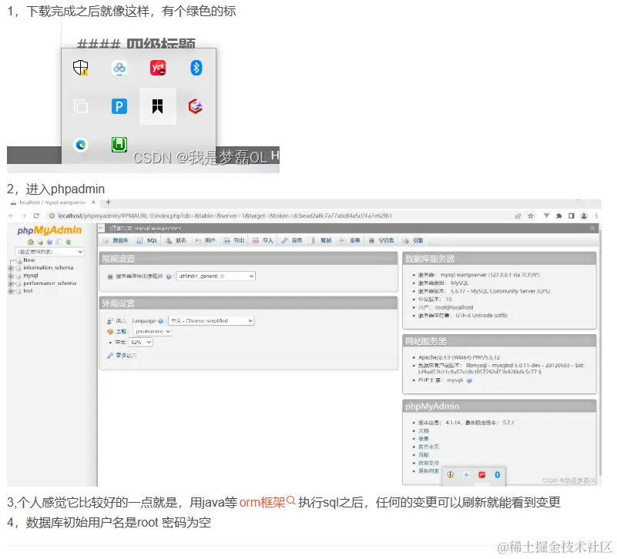Click the share icon in the address bar
Image resolution: width=617 pixels, height=559 pixels.
[518, 216]
